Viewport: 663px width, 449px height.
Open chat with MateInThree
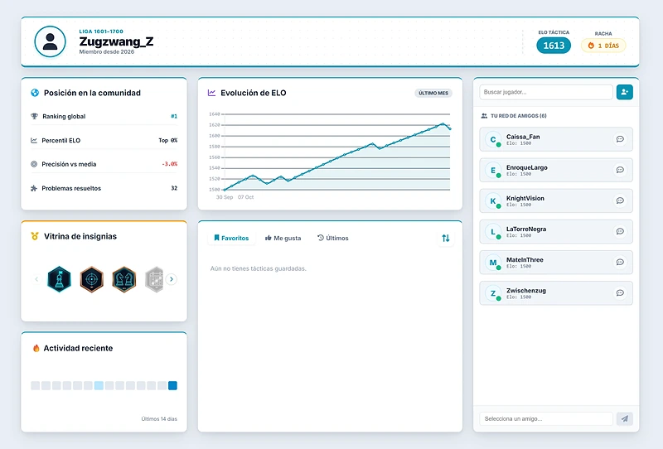pos(620,262)
